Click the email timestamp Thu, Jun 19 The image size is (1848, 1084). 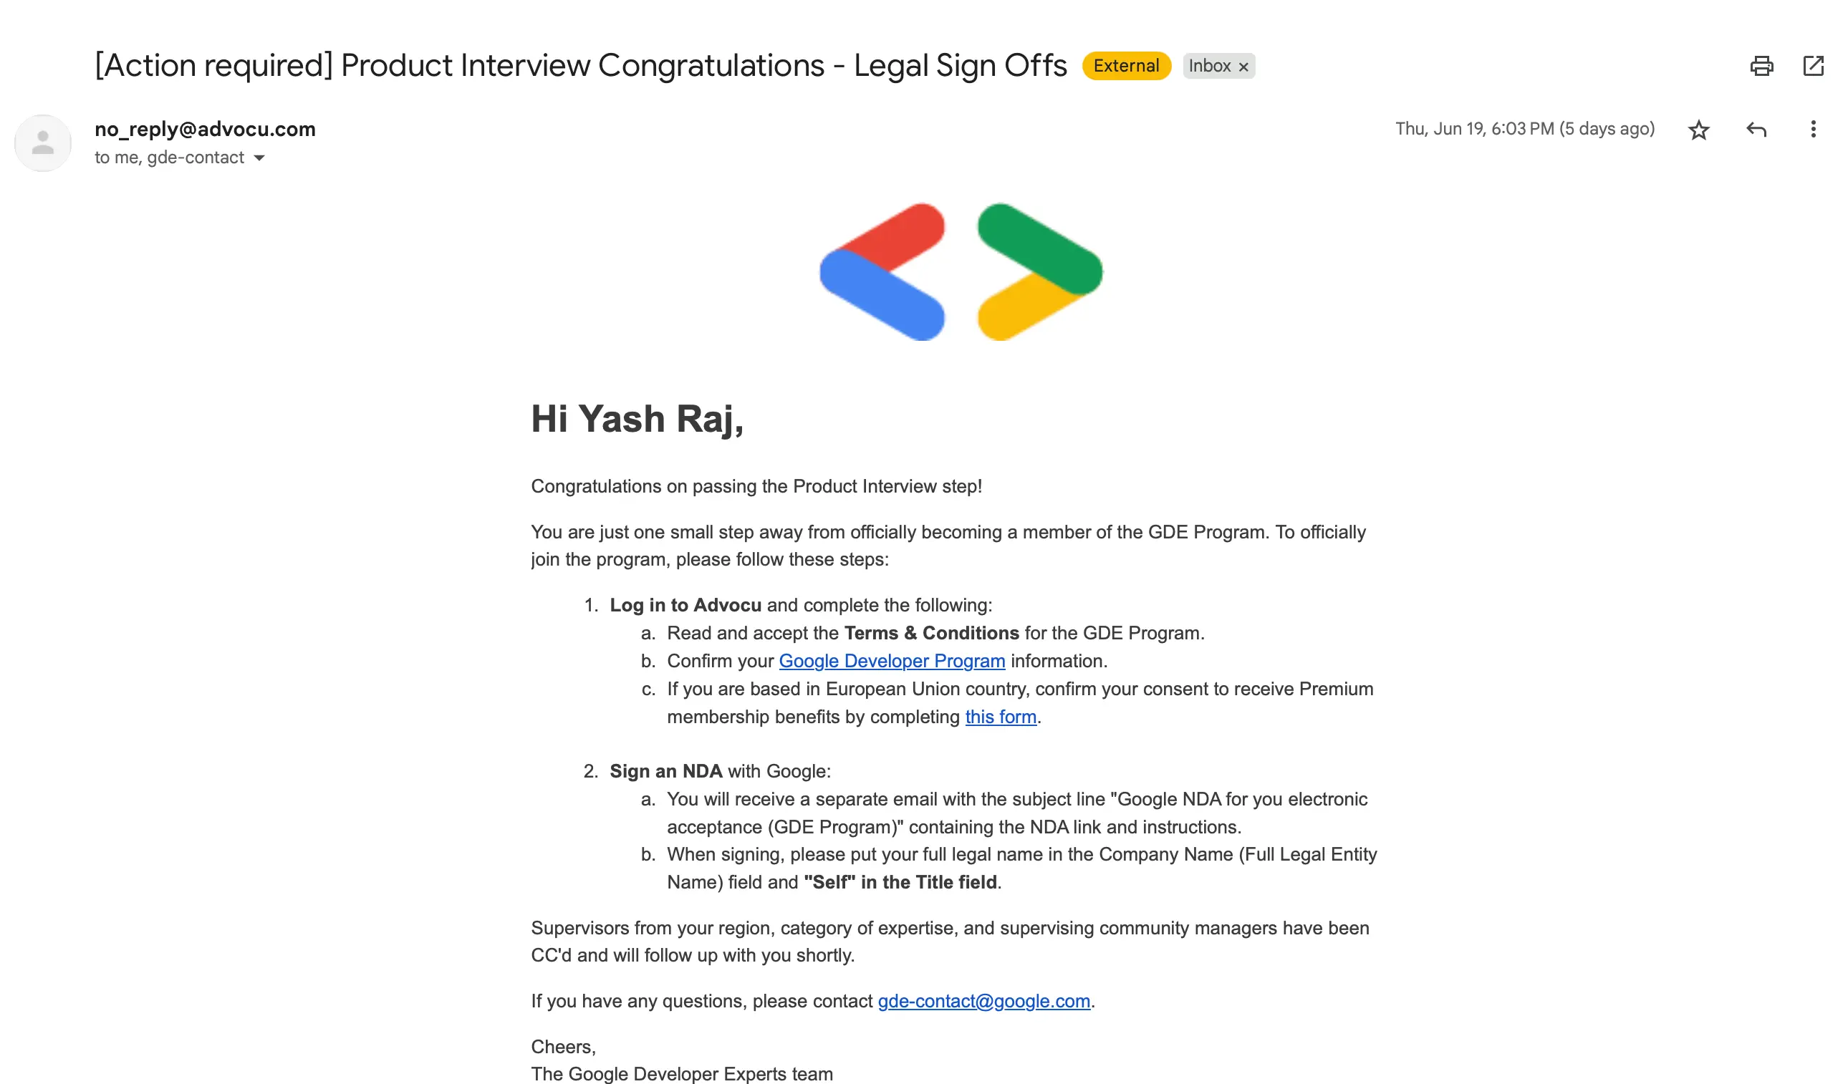[1524, 129]
